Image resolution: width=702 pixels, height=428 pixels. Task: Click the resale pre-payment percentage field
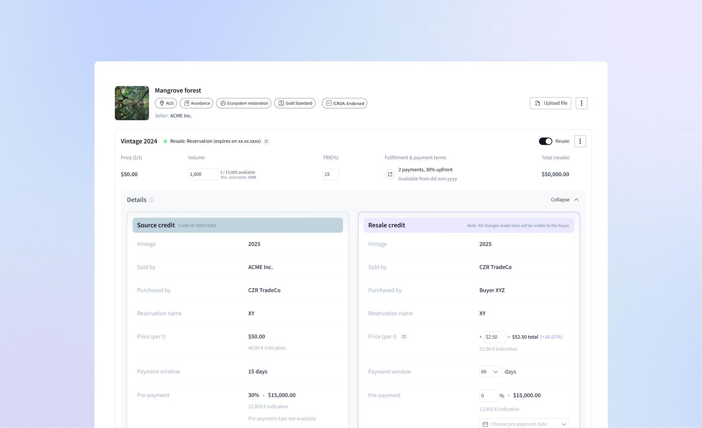[488, 396]
